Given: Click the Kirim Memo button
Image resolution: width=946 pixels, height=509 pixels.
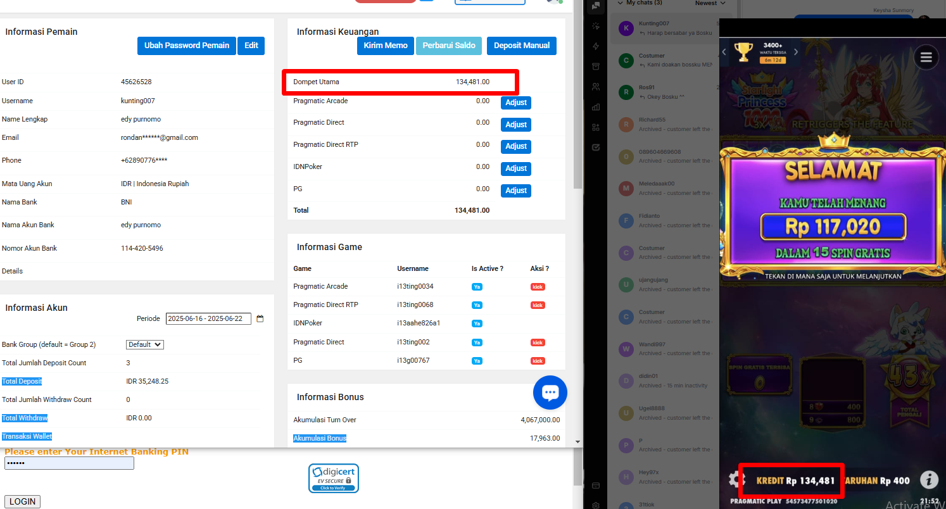Looking at the screenshot, I should coord(386,46).
